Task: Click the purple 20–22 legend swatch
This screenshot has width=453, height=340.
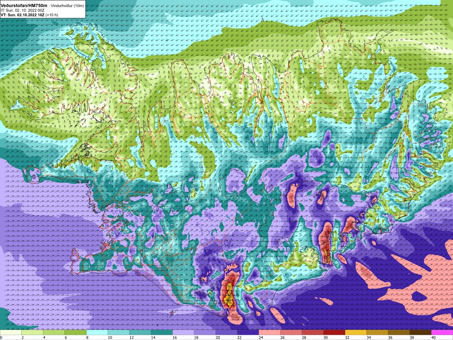Action: point(227,333)
